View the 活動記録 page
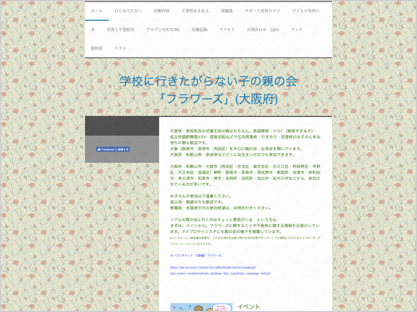 [x=201, y=30]
